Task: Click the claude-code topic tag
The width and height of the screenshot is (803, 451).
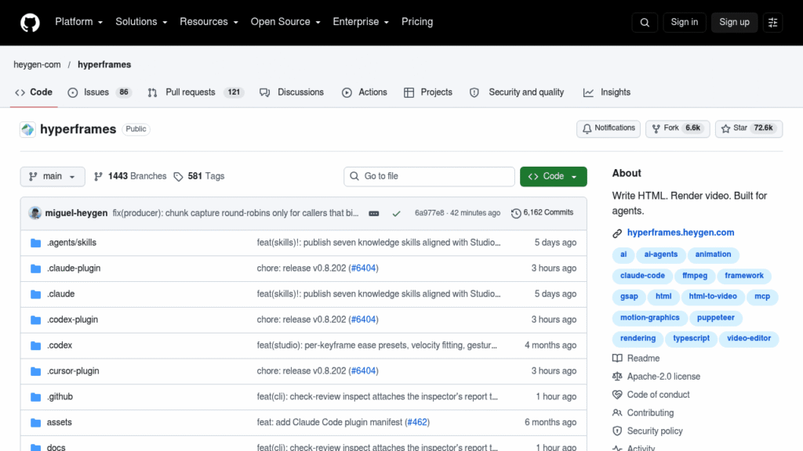Action: coord(642,276)
